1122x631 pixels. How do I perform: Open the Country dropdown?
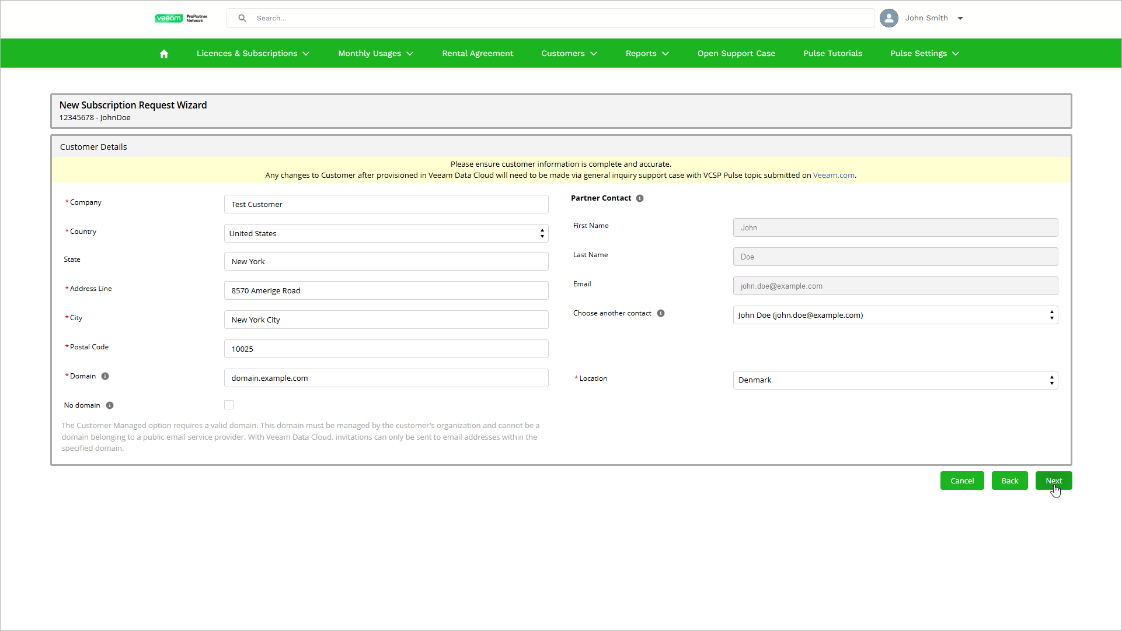(x=386, y=233)
